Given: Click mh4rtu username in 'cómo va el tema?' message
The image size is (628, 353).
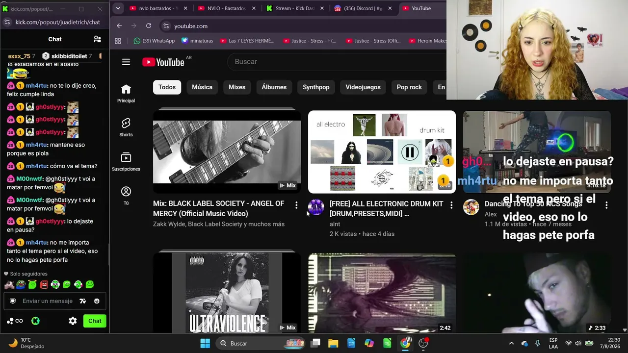Looking at the screenshot, I should 36,166.
